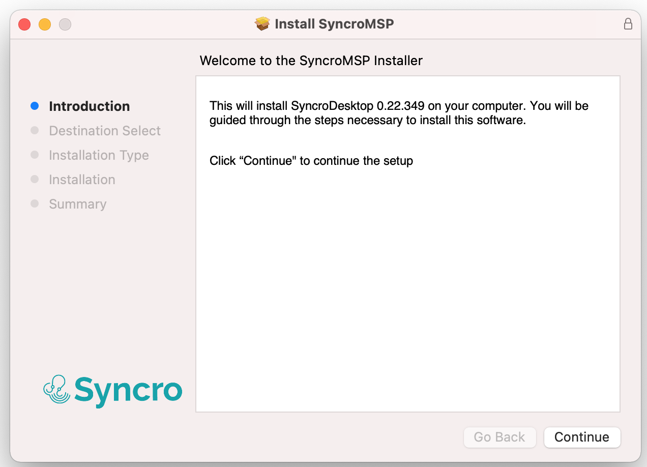Click the disabled gray zoom window button
Screen dimensions: 647x467
(x=65, y=24)
